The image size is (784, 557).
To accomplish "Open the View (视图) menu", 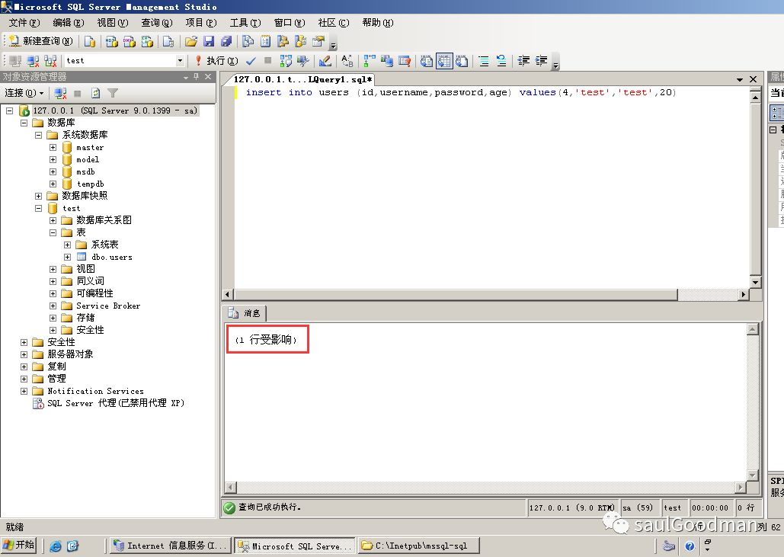I will tap(113, 23).
